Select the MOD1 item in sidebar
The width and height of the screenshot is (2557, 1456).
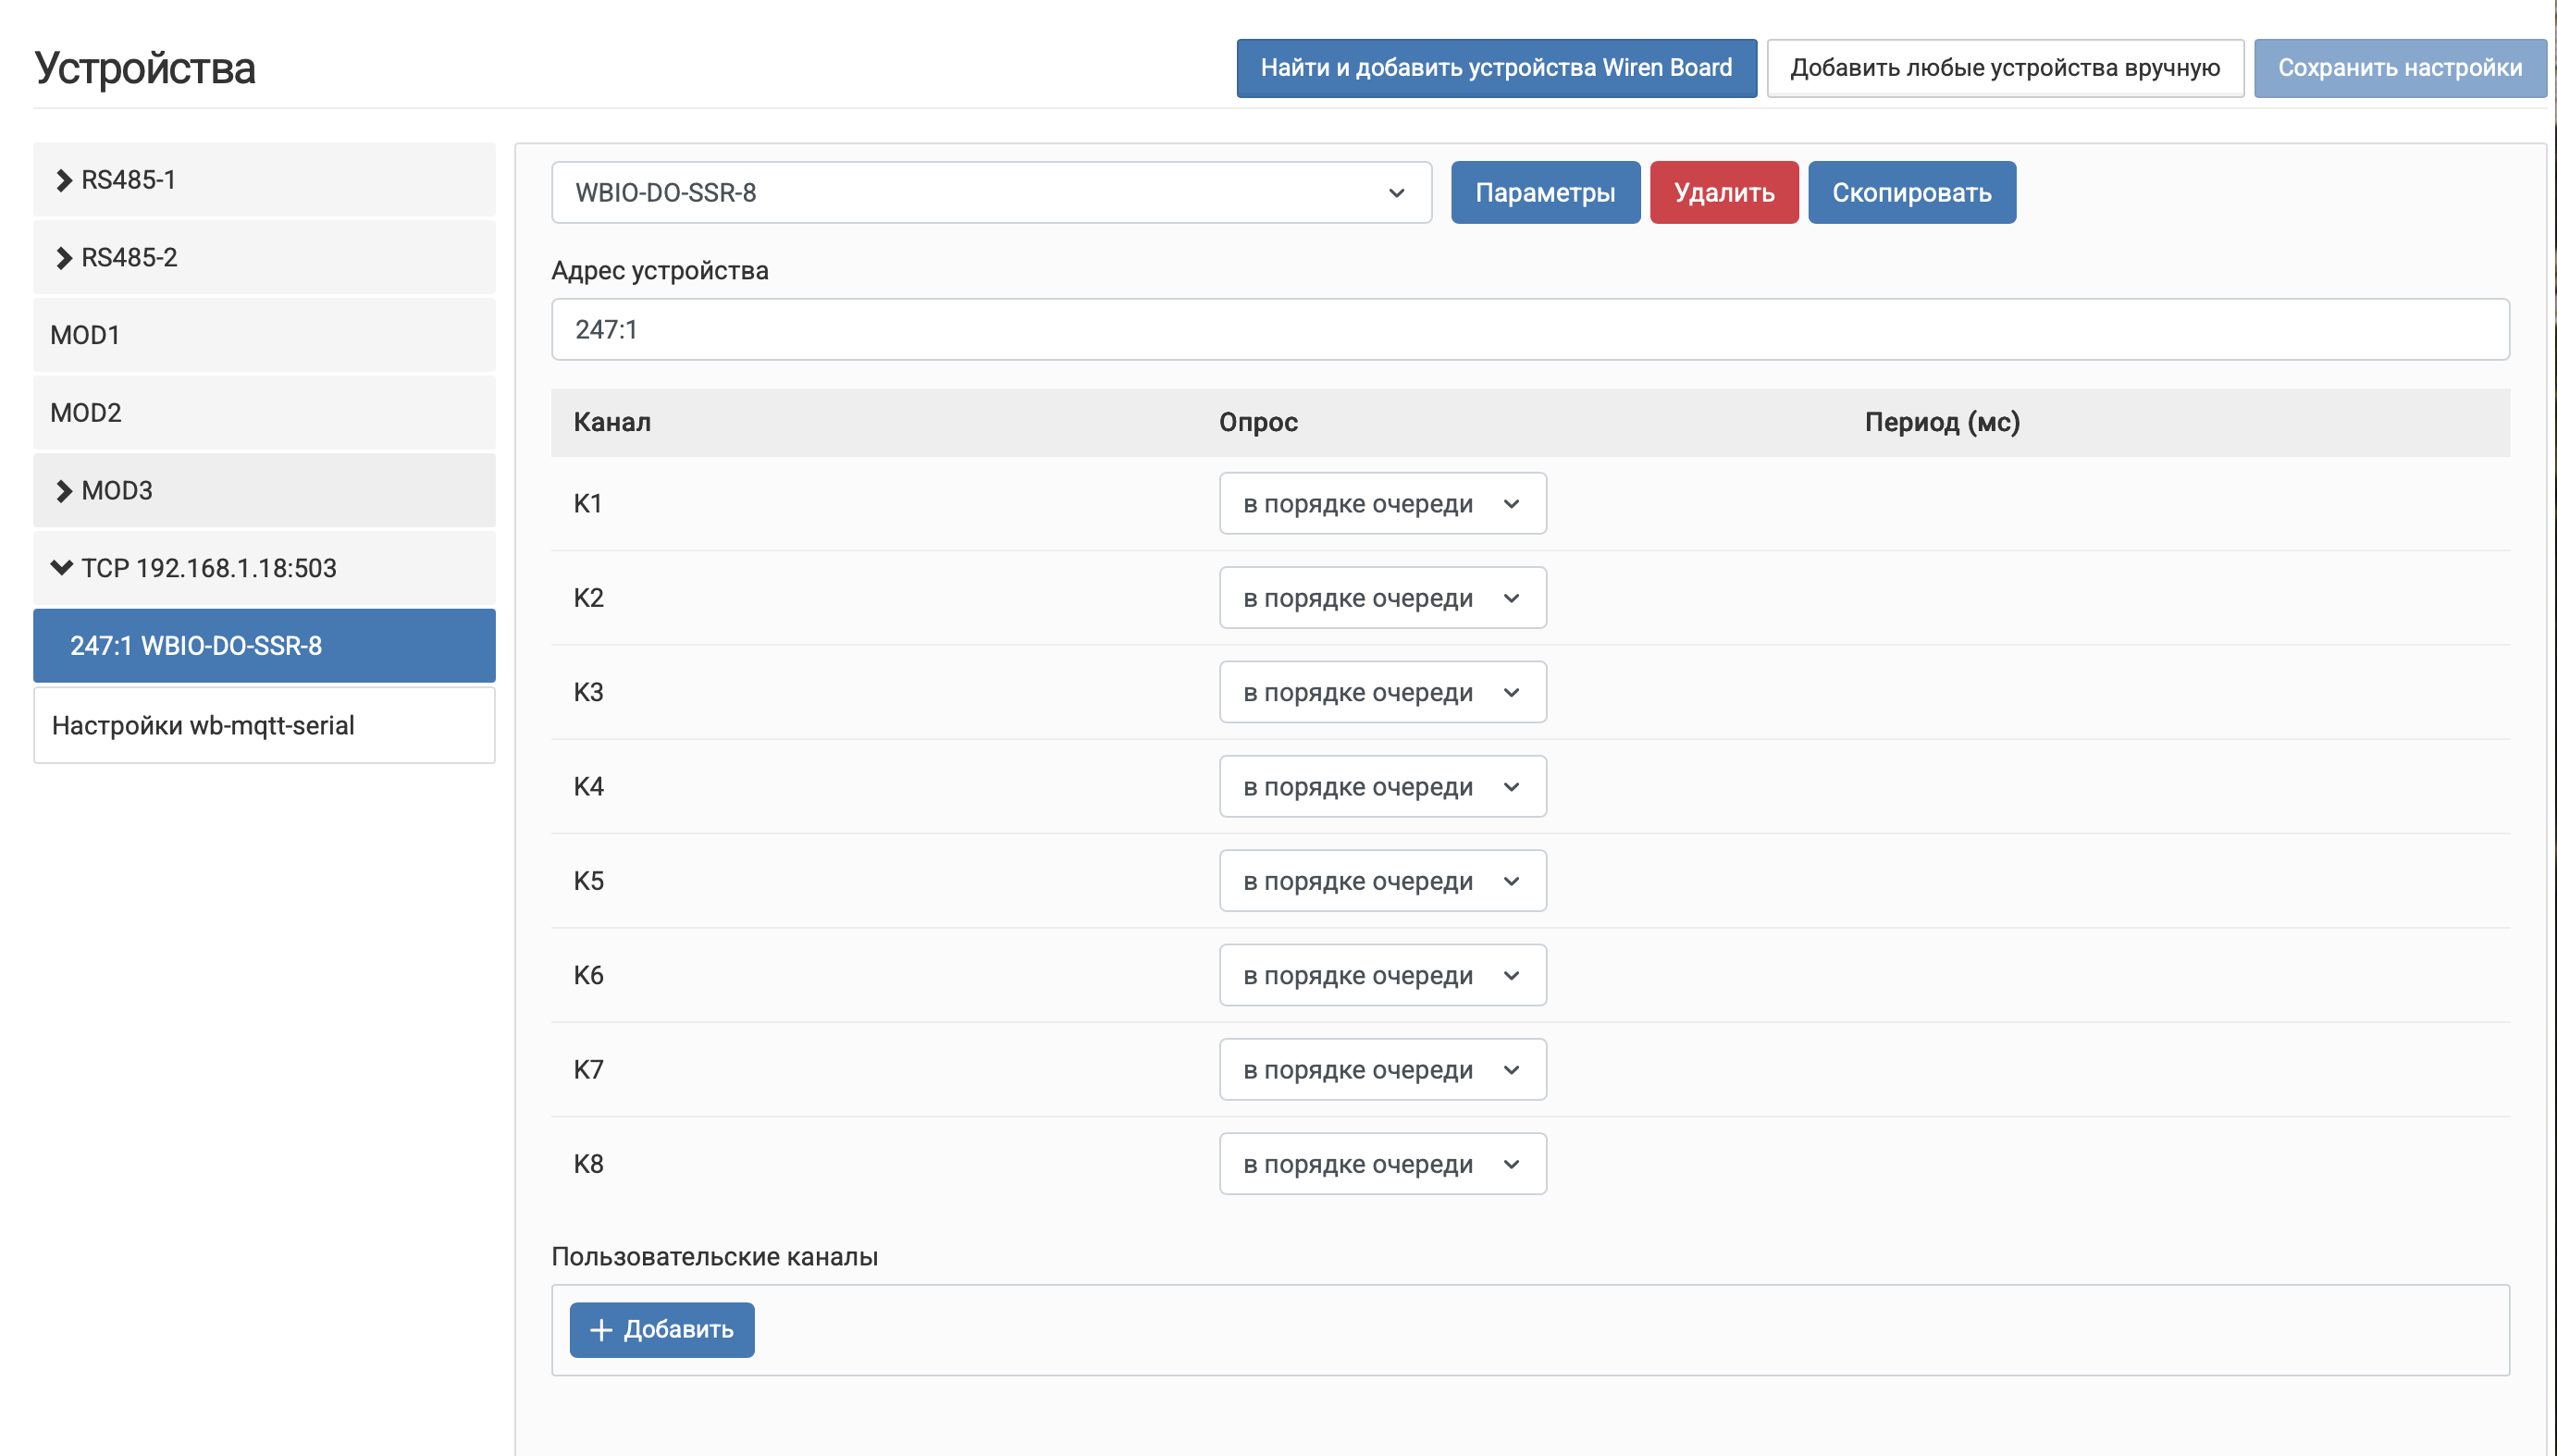click(x=264, y=335)
